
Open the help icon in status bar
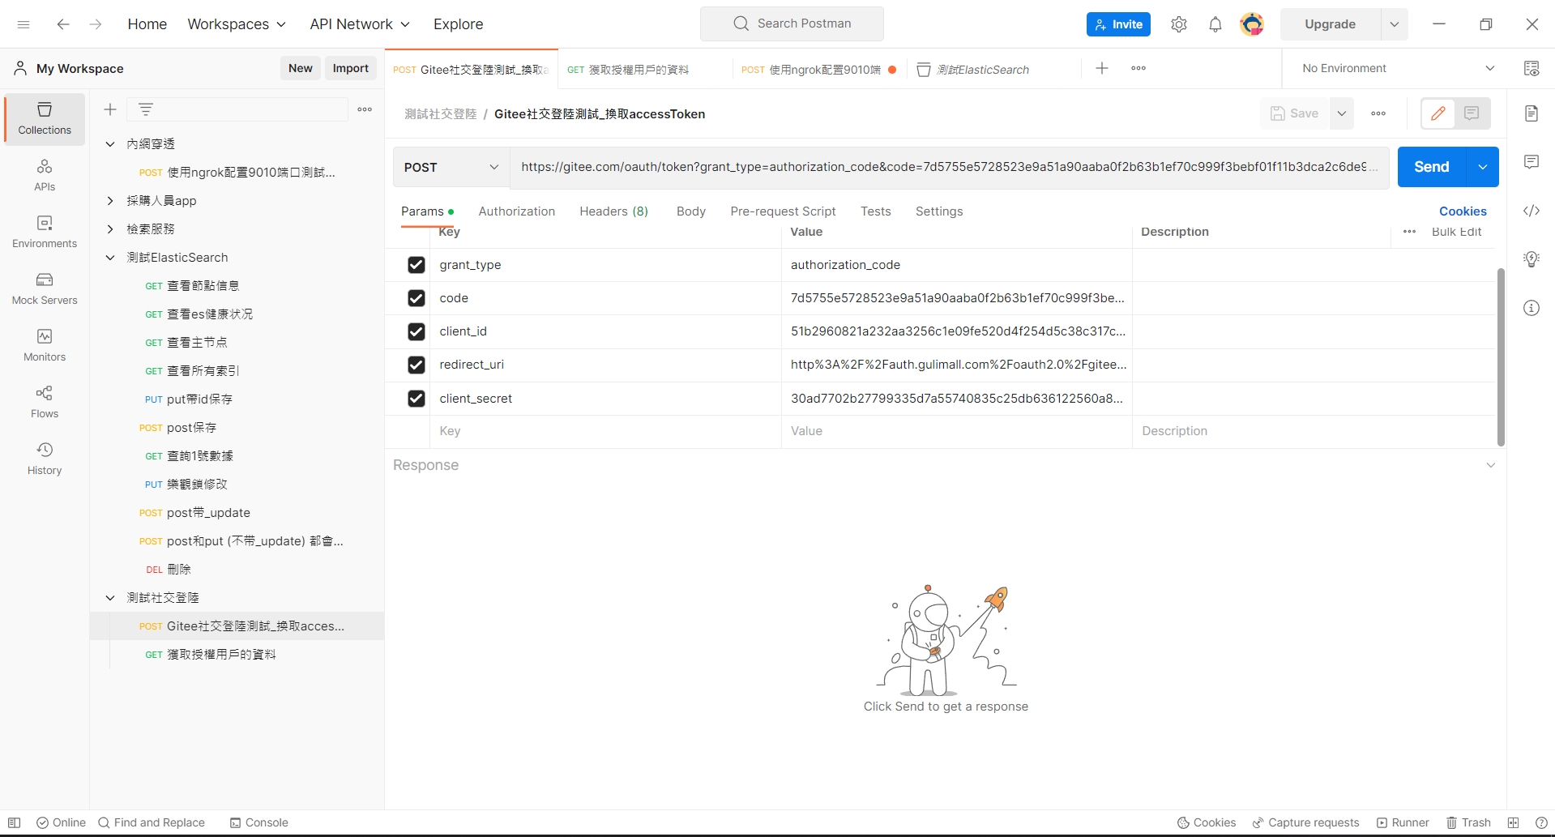pos(1541,822)
